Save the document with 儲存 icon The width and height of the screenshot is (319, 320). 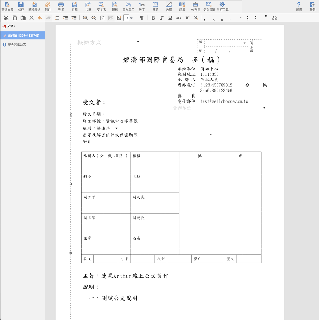point(21,6)
